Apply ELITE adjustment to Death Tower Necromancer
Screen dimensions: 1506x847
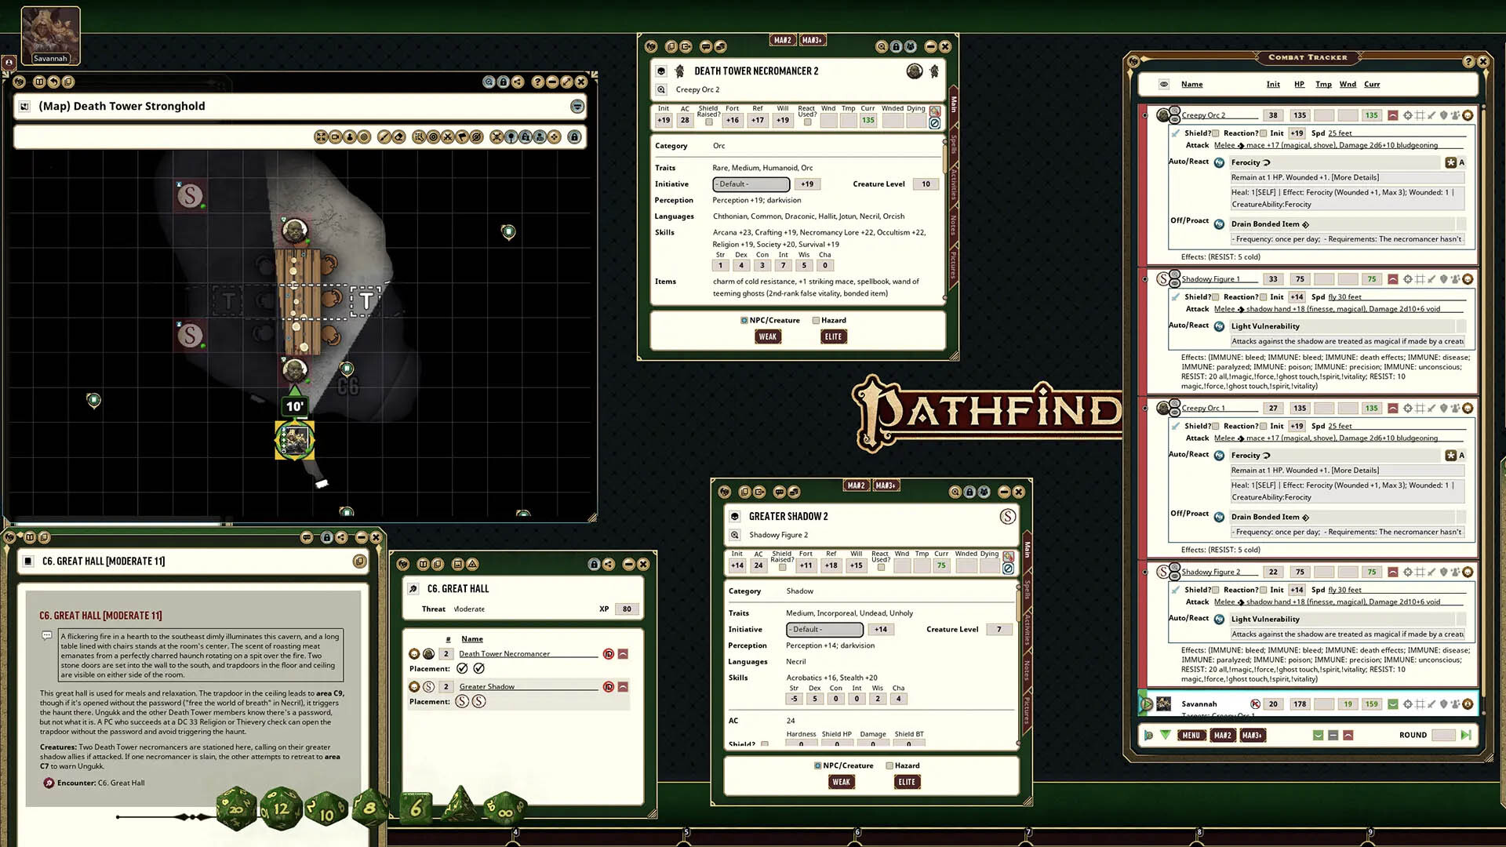[x=833, y=336]
